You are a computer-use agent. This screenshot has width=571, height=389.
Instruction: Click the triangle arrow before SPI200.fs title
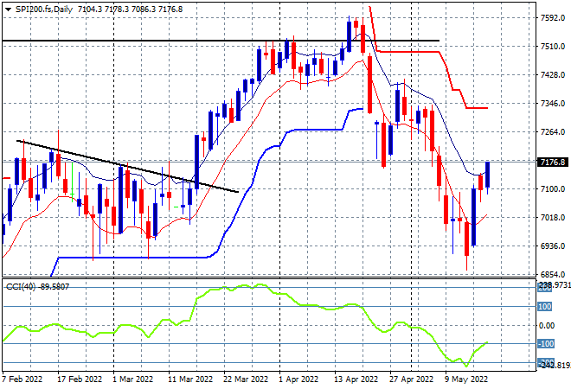tap(8, 10)
